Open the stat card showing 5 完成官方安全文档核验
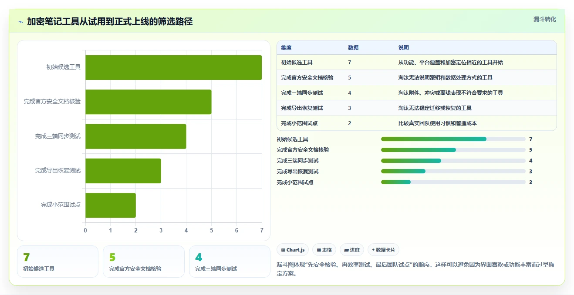Image resolution: width=574 pixels, height=295 pixels. coord(144,262)
